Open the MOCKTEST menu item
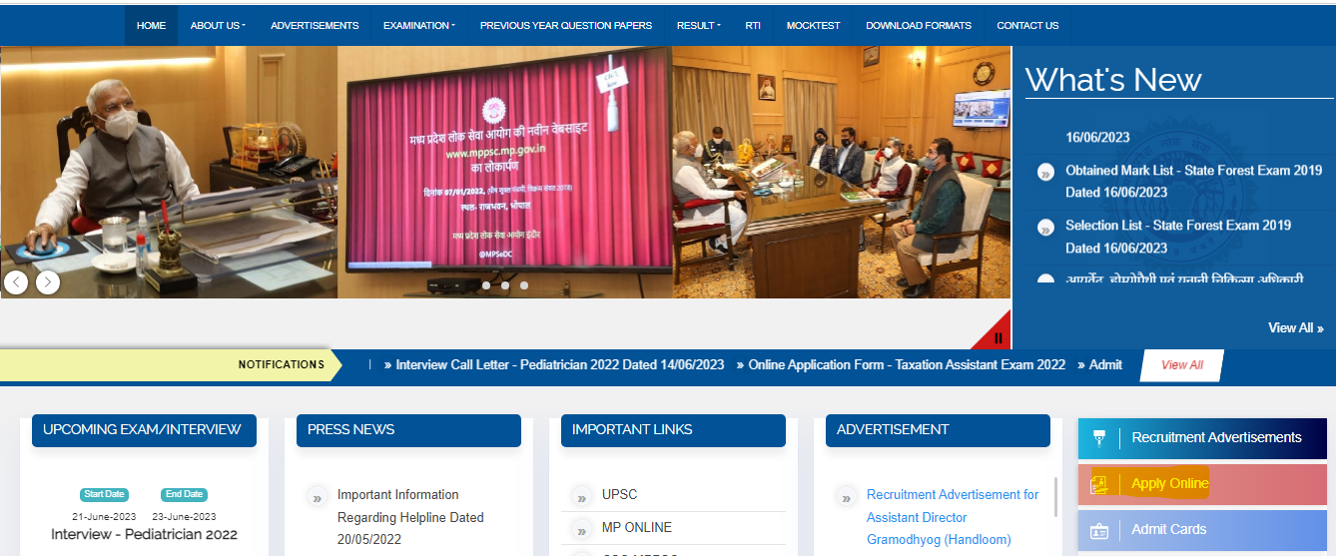The width and height of the screenshot is (1336, 556). tap(814, 25)
